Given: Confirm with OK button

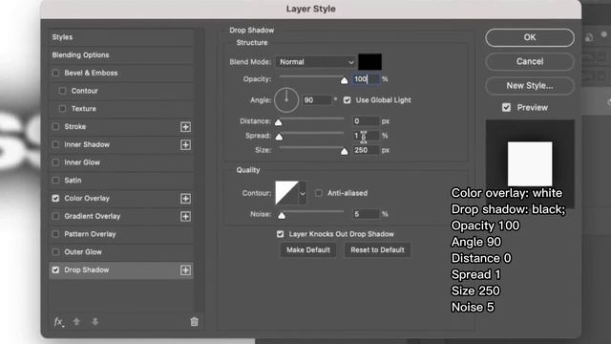Looking at the screenshot, I should coord(530,37).
